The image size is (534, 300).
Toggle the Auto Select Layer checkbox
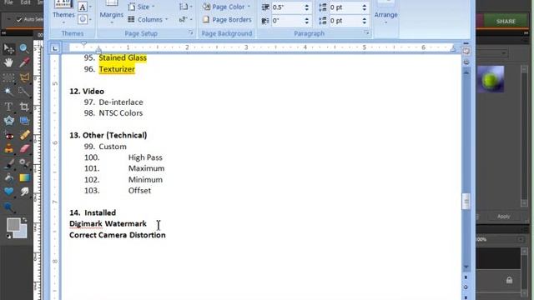point(19,20)
